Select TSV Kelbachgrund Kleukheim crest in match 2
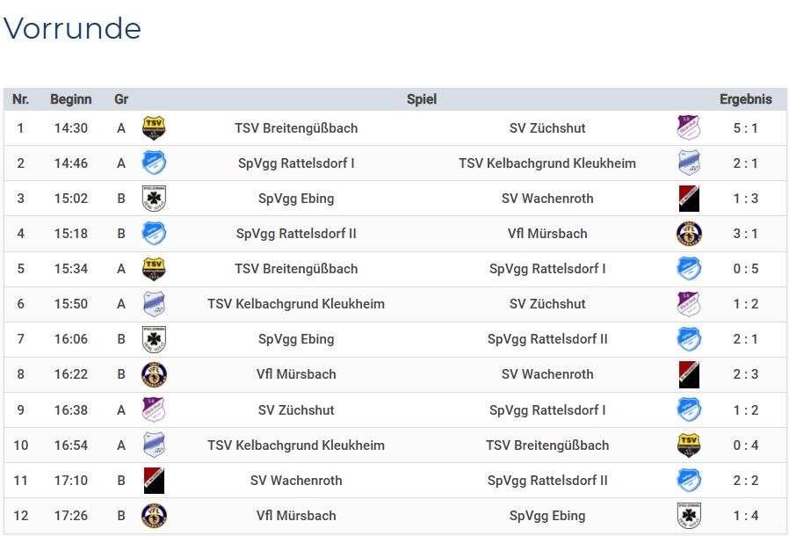 tap(689, 163)
